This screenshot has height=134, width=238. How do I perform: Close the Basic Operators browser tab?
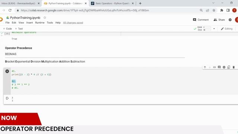click(x=133, y=3)
